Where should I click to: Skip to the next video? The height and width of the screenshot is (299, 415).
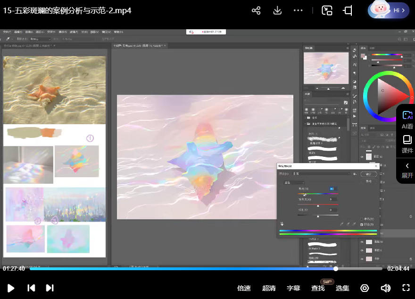50,288
